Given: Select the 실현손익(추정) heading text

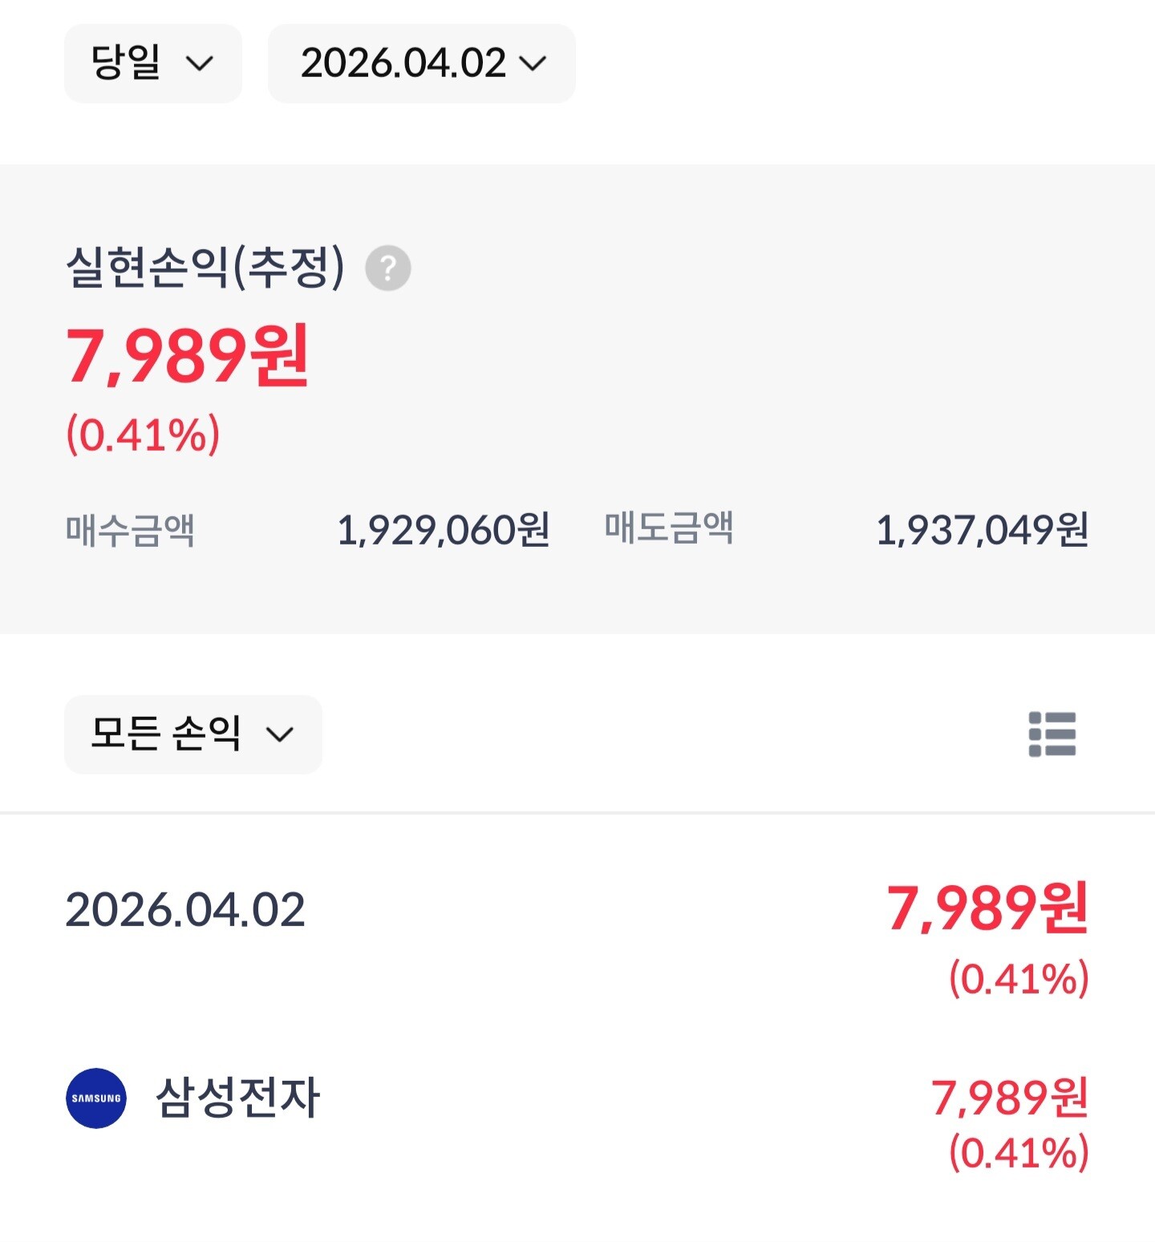Looking at the screenshot, I should pyautogui.click(x=205, y=268).
